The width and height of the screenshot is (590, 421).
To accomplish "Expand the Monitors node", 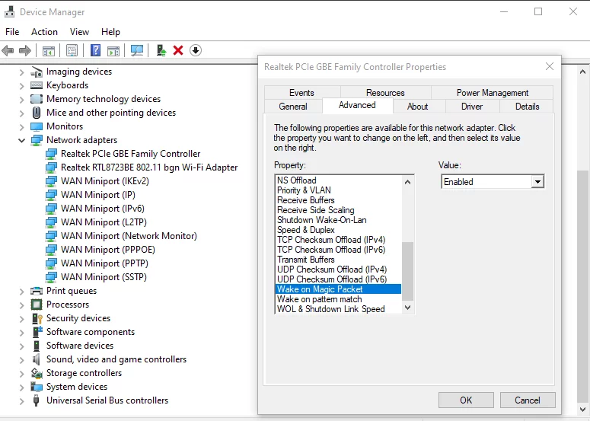I will tap(22, 127).
